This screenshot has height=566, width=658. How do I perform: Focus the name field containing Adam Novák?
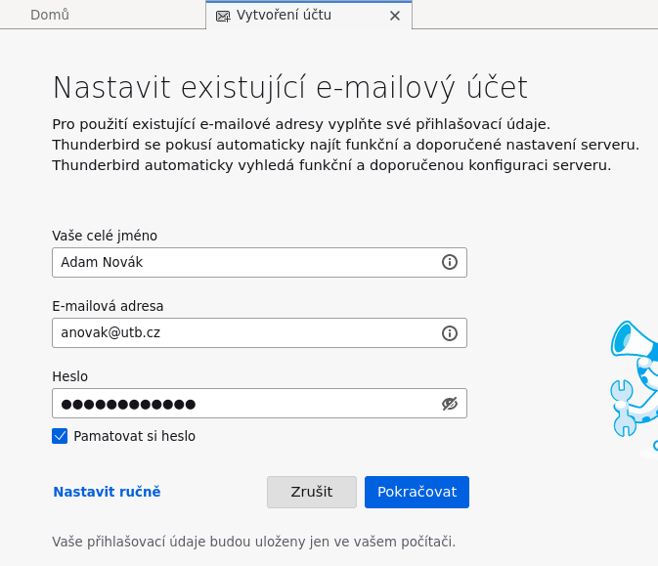click(x=244, y=262)
